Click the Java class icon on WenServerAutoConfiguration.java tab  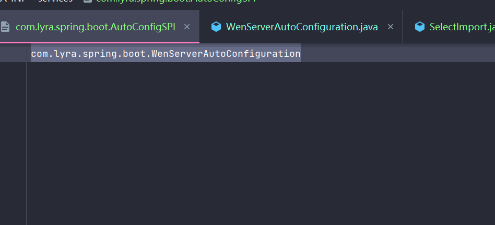click(216, 27)
